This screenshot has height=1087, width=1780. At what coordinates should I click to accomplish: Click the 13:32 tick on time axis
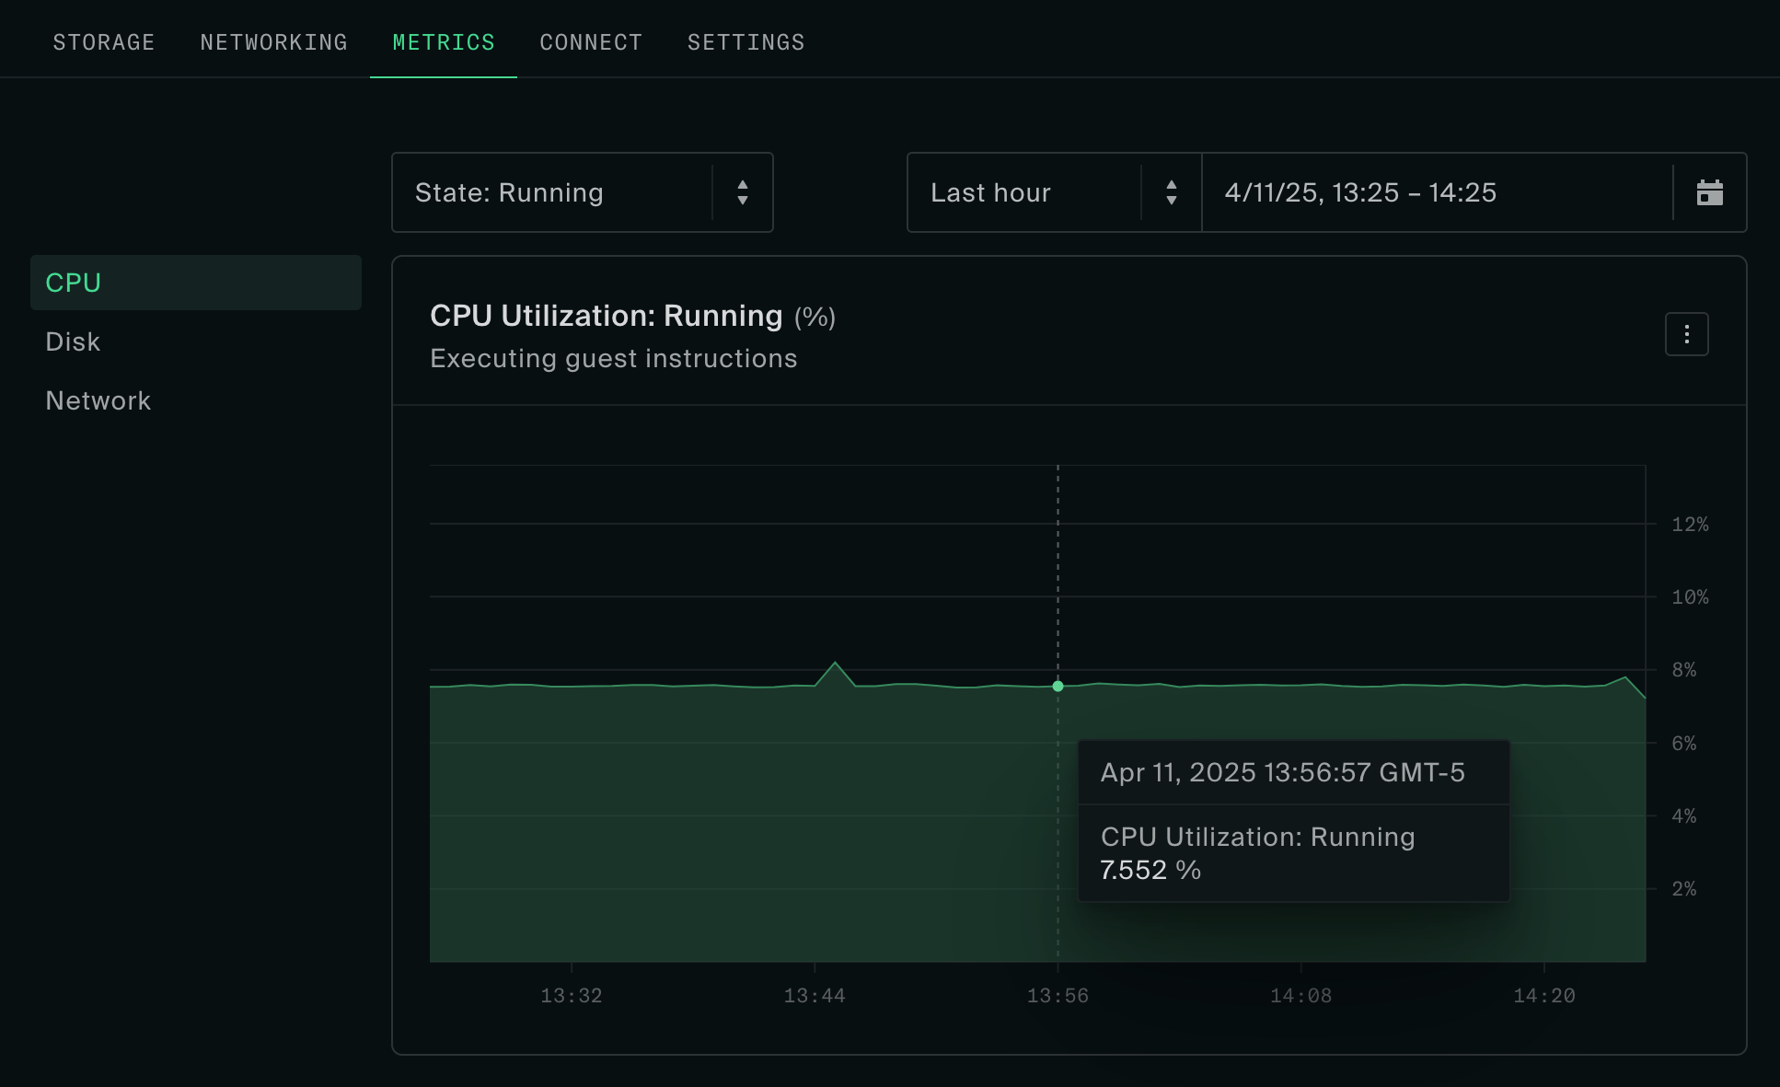pos(571,995)
